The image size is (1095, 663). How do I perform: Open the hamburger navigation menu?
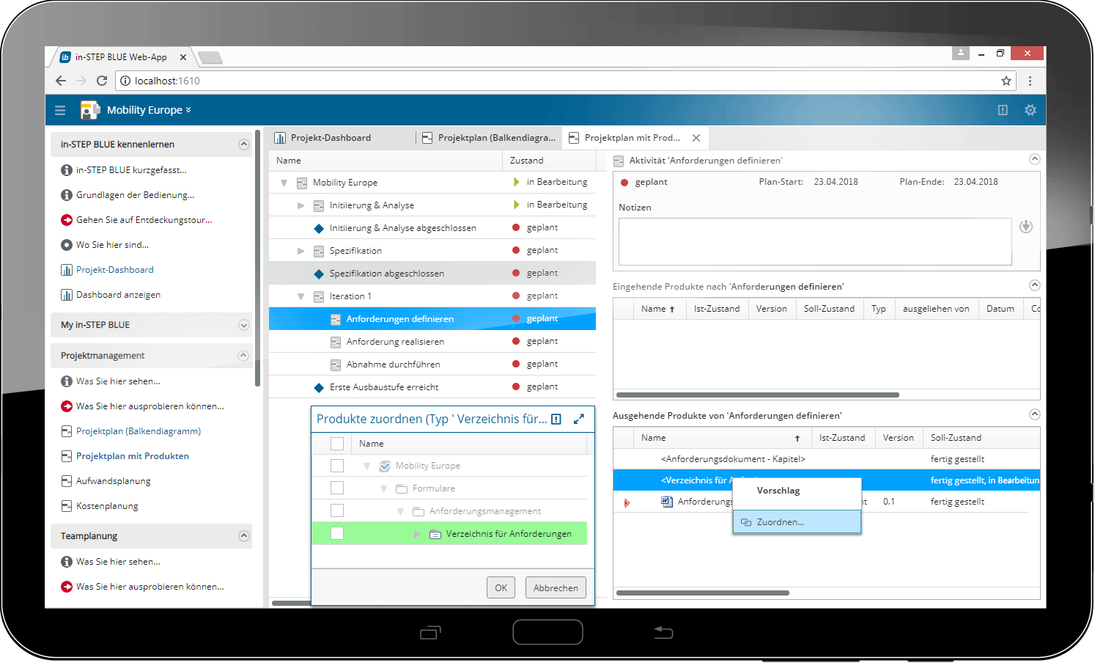pos(59,110)
